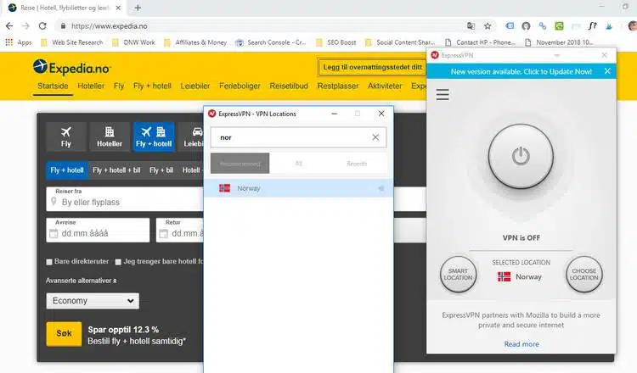Image resolution: width=637 pixels, height=373 pixels.
Task: Open the SEO Boost bookmark folder
Action: (336, 42)
